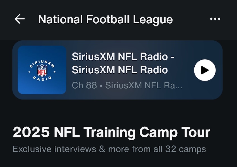The height and width of the screenshot is (167, 237).
Task: Tap the black triangle inside play button
Action: point(205,70)
